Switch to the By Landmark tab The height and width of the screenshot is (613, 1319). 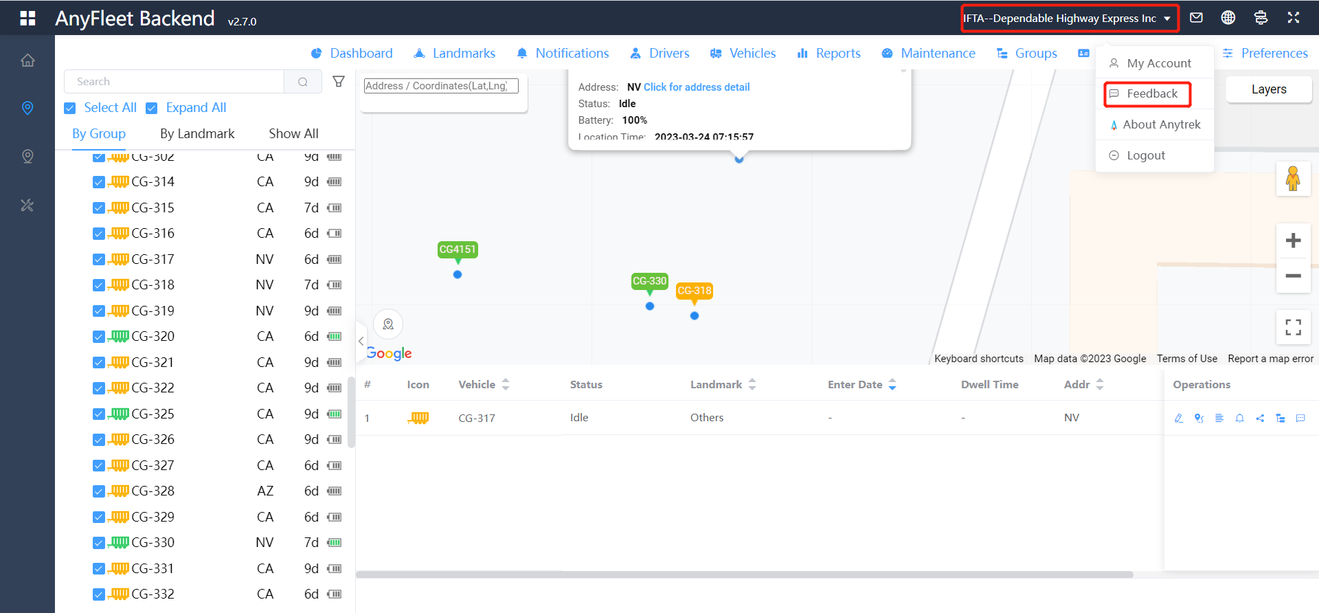pos(197,134)
